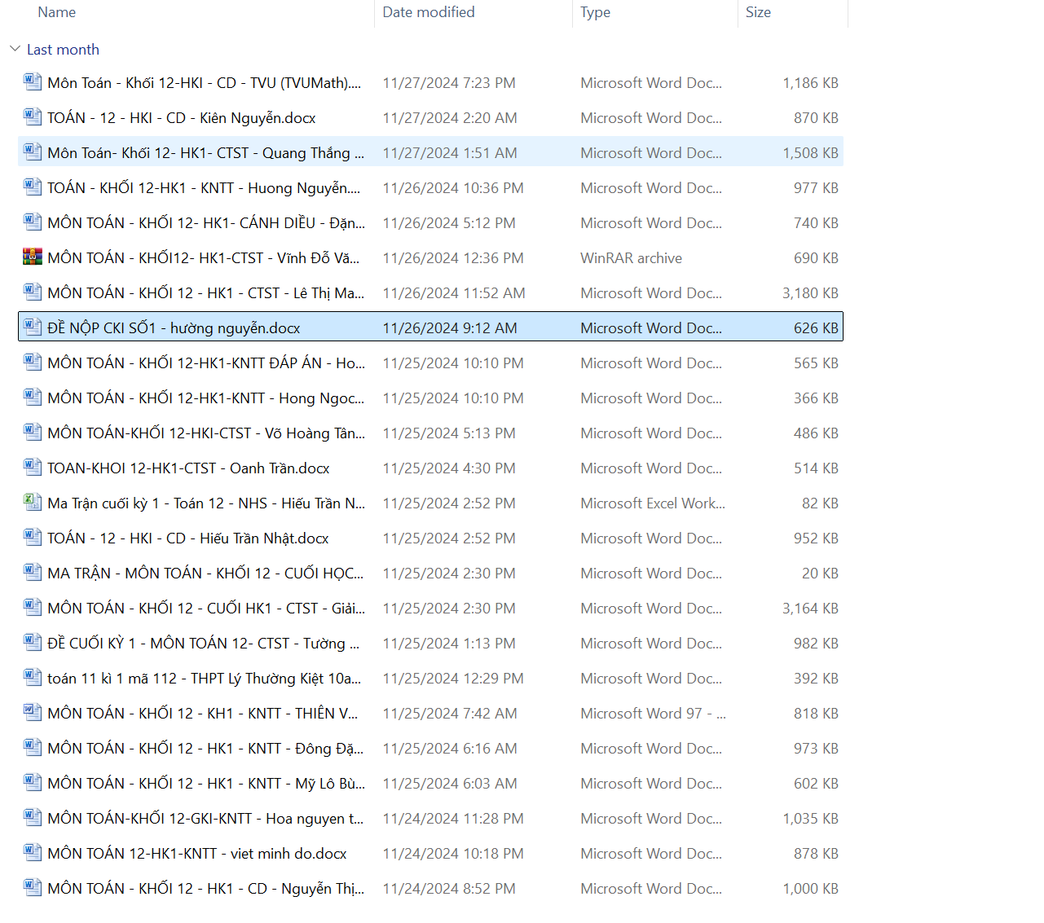Select file name ĐỀ NỘP CKI SỐ1 - hường nguyễn.docx
Viewport: 1044px width, 923px height.
pos(174,328)
